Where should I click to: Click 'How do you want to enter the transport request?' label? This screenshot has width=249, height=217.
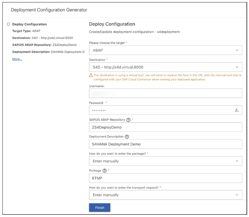coord(124,187)
